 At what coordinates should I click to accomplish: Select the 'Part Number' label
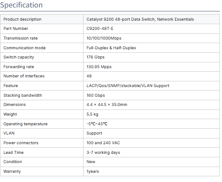(16, 29)
